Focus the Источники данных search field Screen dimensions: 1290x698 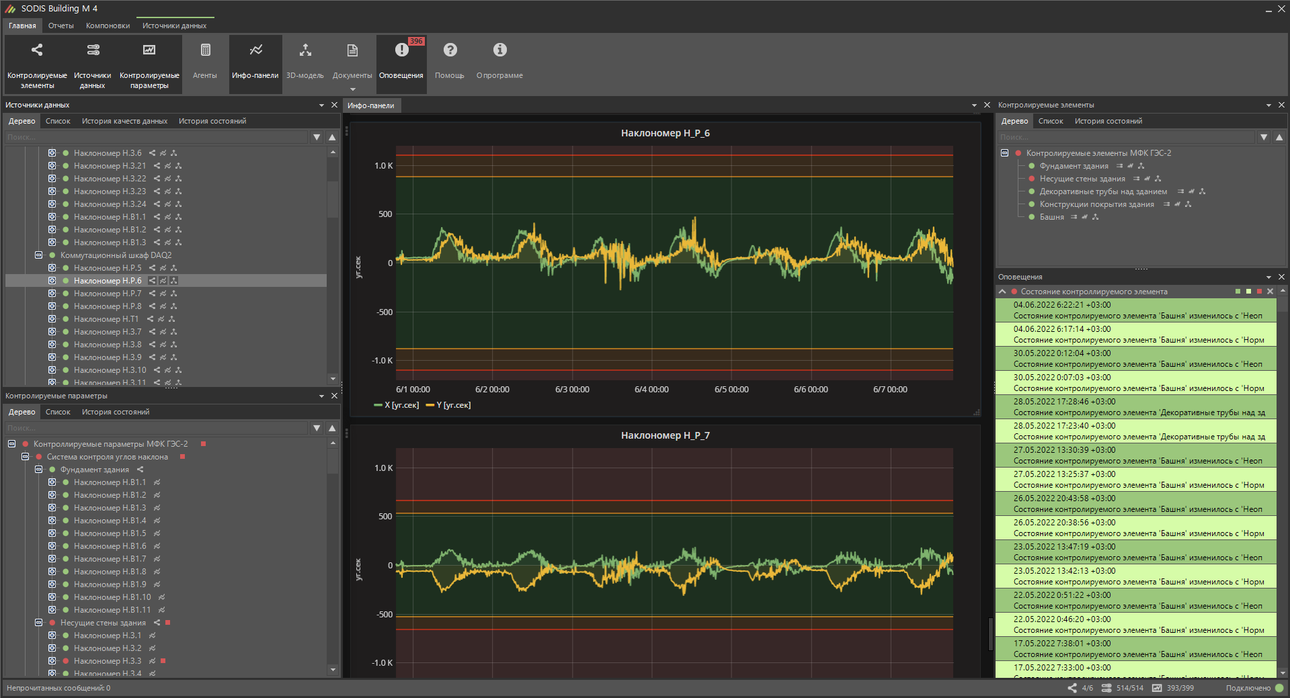[156, 137]
